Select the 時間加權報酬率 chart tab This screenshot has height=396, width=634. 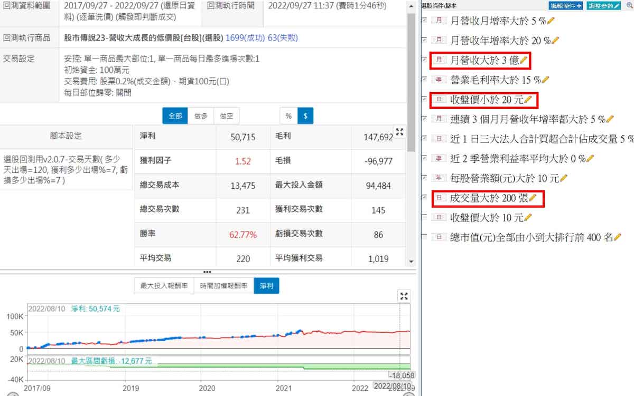tap(224, 286)
